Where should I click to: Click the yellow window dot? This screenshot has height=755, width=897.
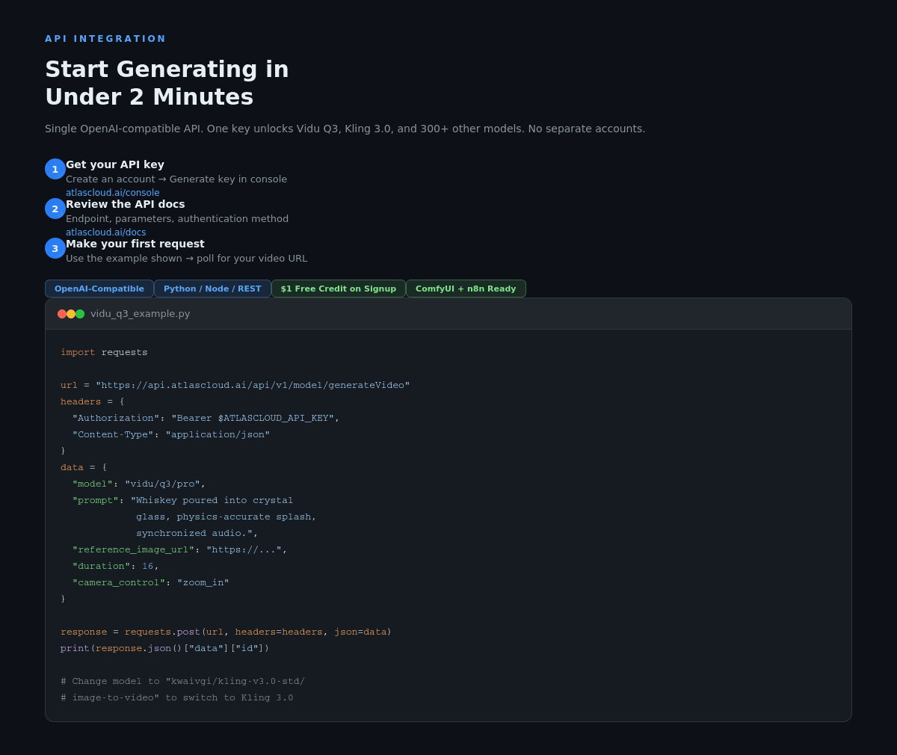click(x=71, y=314)
